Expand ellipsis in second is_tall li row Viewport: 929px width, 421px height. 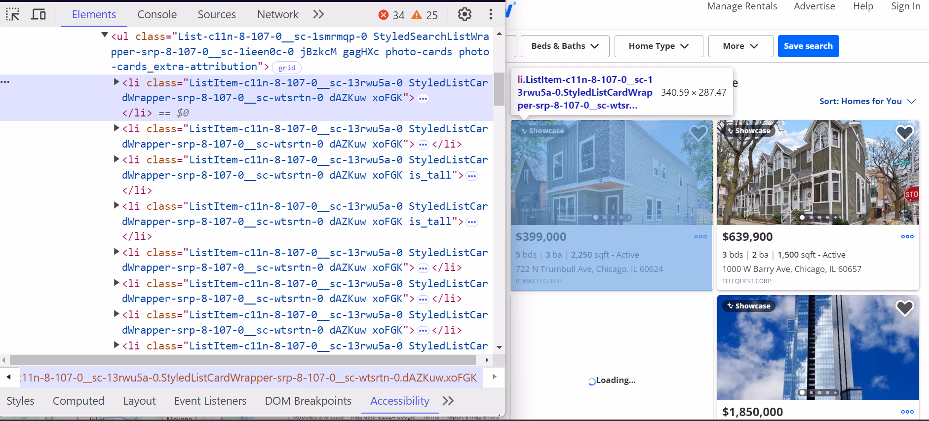(472, 222)
